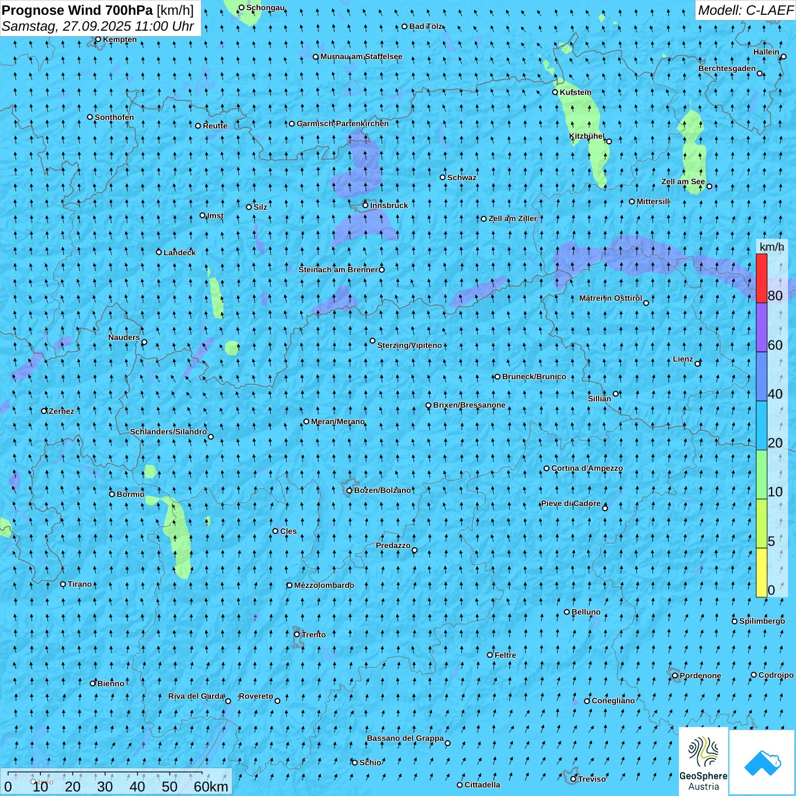Click the 'km/h' legend unit label
Viewport: 796px width, 796px height.
click(772, 246)
